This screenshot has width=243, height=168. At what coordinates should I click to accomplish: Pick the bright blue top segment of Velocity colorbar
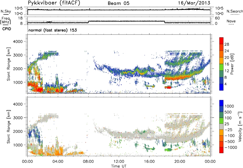click(221, 103)
